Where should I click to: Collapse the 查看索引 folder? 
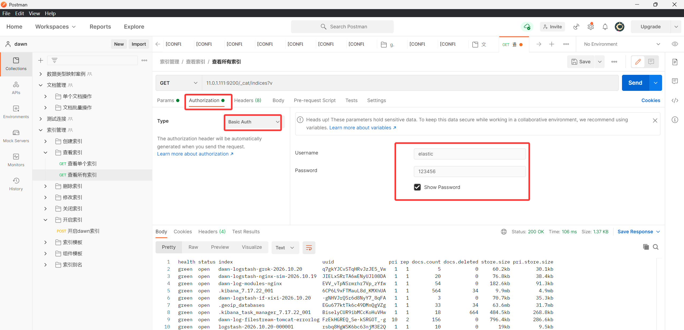click(45, 153)
